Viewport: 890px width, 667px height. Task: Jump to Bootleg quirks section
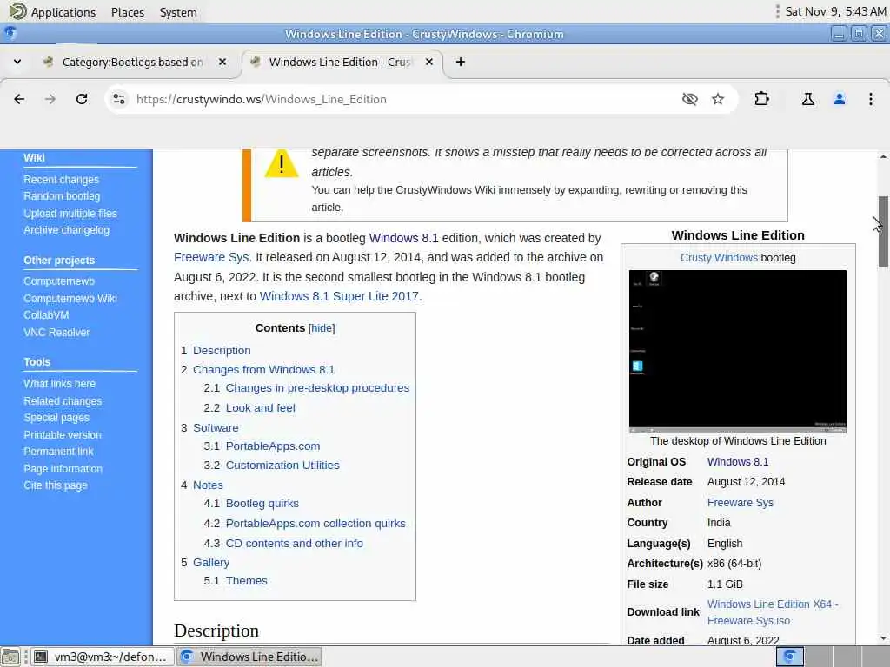pyautogui.click(x=262, y=504)
